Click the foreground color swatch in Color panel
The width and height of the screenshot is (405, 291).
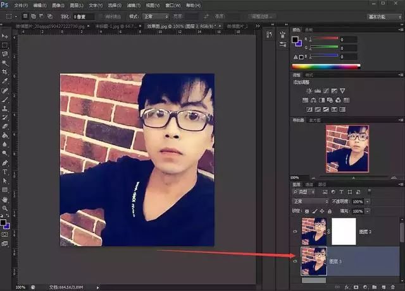(x=296, y=40)
